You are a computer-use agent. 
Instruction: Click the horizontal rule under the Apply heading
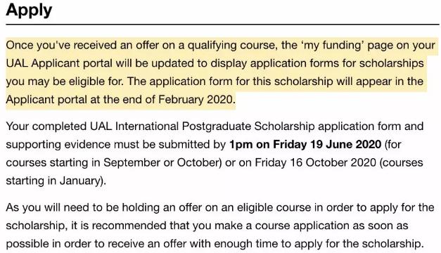tap(222, 25)
